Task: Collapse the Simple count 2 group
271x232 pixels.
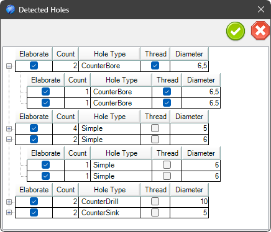Action: [x=9, y=140]
